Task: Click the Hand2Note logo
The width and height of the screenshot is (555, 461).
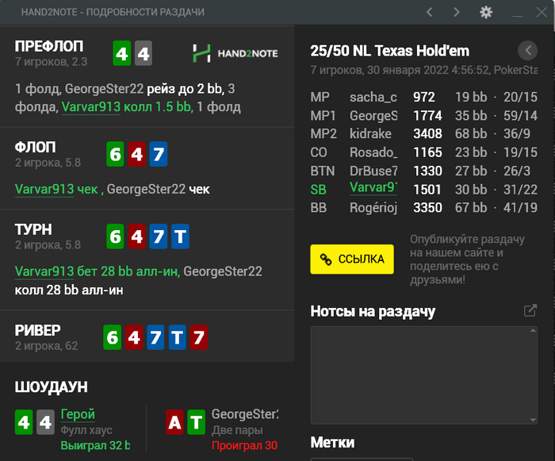Action: click(x=235, y=53)
